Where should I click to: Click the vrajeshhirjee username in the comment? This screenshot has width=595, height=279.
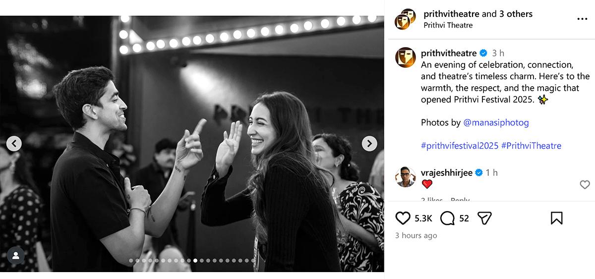point(447,172)
